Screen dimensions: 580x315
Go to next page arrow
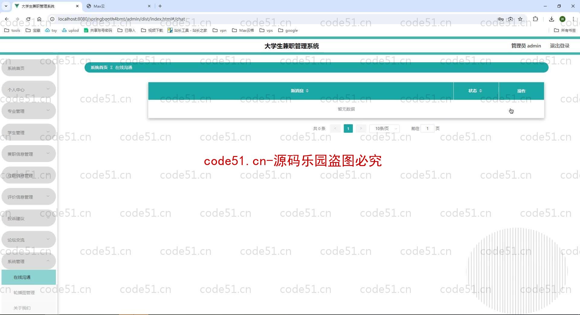(361, 128)
